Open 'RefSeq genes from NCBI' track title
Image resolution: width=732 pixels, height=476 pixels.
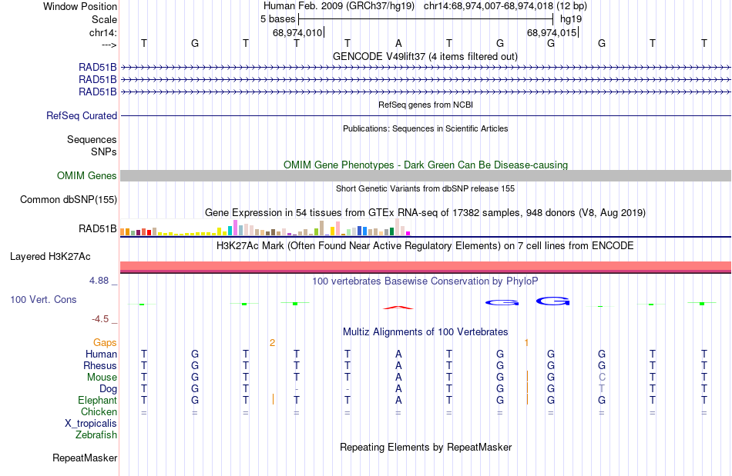425,105
